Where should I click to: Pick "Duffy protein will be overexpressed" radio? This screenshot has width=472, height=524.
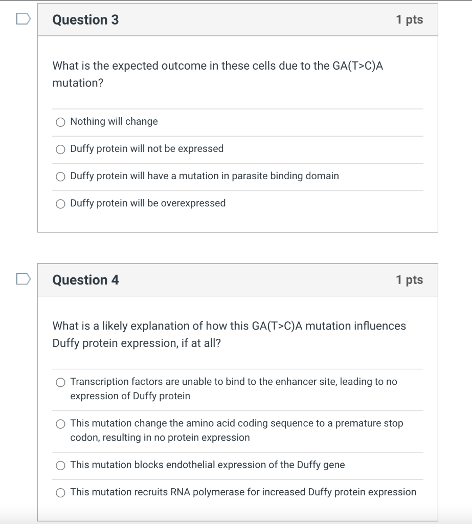click(60, 204)
